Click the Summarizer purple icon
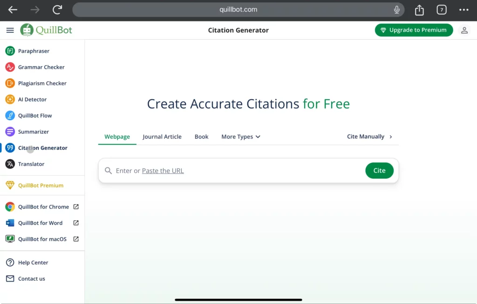This screenshot has height=304, width=477. (10, 131)
